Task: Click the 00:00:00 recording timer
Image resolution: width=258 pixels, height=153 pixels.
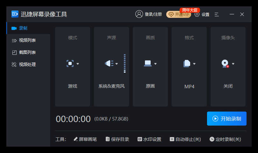Action: tap(73, 119)
